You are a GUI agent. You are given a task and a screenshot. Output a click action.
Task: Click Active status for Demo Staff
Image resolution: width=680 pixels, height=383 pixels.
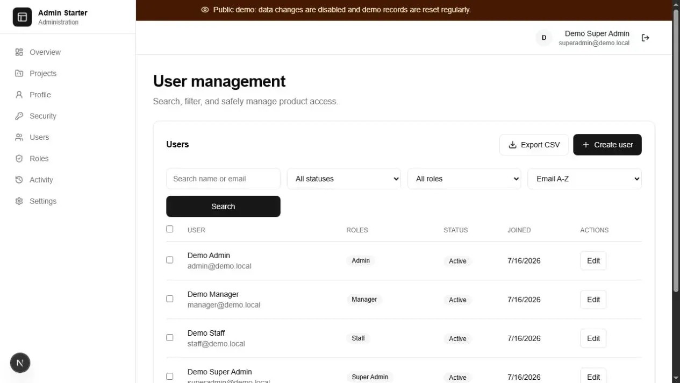click(457, 338)
